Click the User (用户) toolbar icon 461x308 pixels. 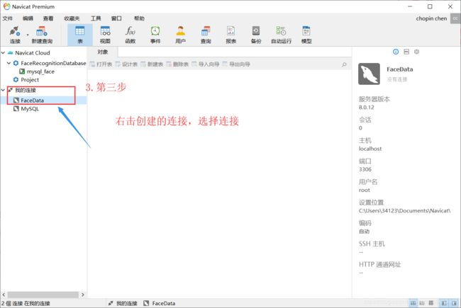coord(180,35)
